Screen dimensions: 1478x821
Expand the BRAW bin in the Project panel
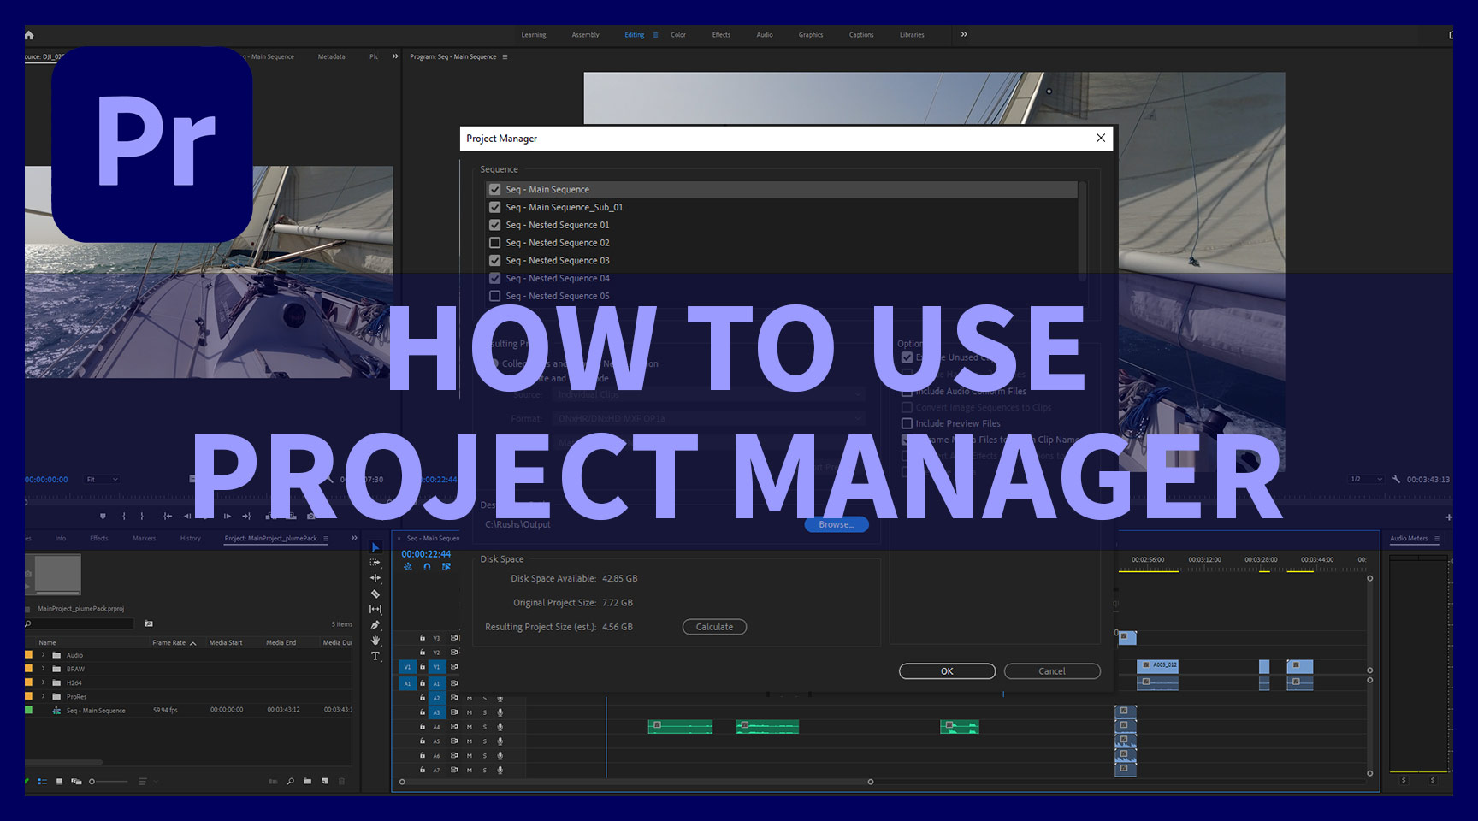pyautogui.click(x=42, y=669)
